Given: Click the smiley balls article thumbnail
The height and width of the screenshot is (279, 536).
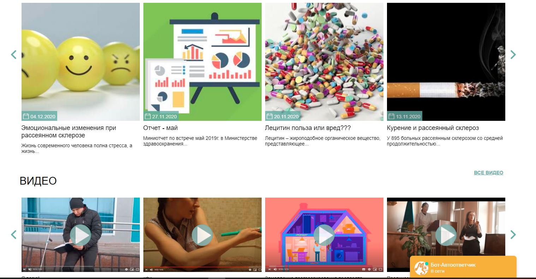Looking at the screenshot, I should [x=81, y=62].
